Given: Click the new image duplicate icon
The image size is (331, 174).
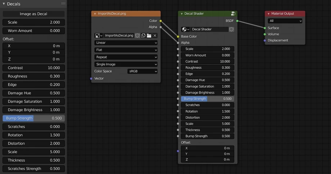Looking at the screenshot, I should click(x=143, y=36).
